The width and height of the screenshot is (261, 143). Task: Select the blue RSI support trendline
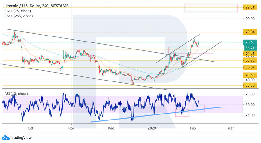(156, 114)
